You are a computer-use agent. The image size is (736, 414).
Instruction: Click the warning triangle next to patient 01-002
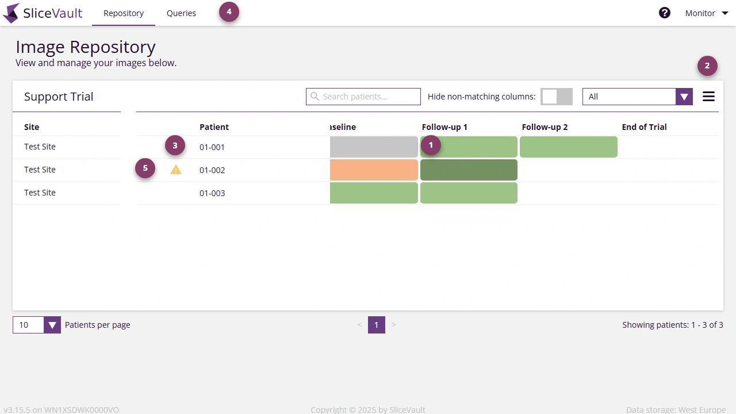click(176, 170)
